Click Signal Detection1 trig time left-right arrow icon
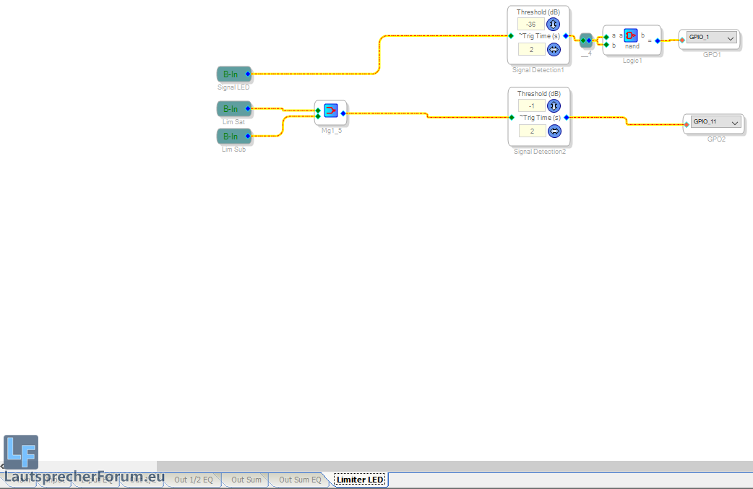Image resolution: width=753 pixels, height=489 pixels. tap(554, 49)
